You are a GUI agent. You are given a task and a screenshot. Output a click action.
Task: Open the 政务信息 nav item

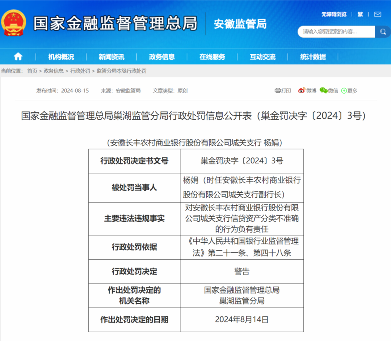[161, 57]
